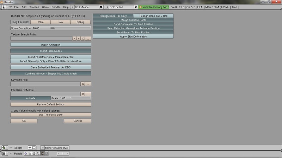Delete the SCE:Scene with X
The image size is (282, 158).
(136, 7)
